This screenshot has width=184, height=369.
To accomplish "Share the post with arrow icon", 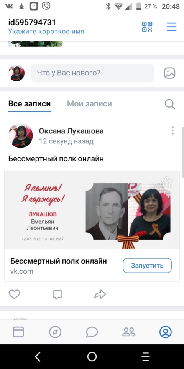I will [100, 294].
